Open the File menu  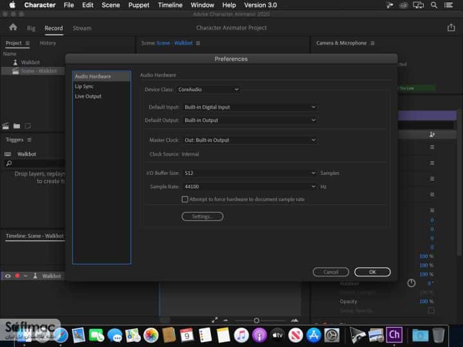(x=69, y=5)
